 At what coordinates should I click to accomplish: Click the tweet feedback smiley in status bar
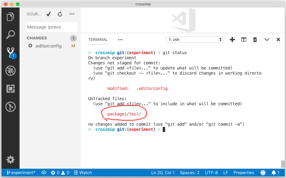coord(263,173)
